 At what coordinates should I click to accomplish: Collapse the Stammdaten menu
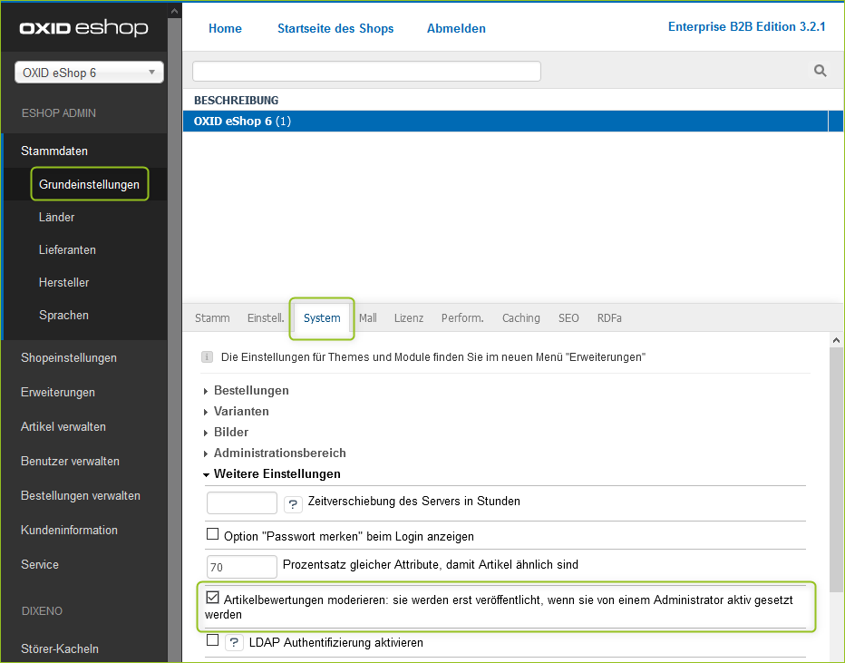[53, 151]
